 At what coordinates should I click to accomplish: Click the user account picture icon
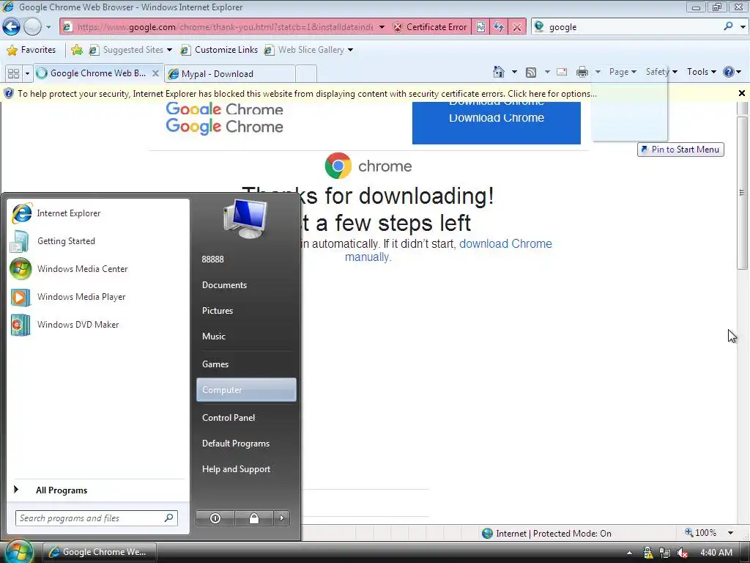coord(245,218)
